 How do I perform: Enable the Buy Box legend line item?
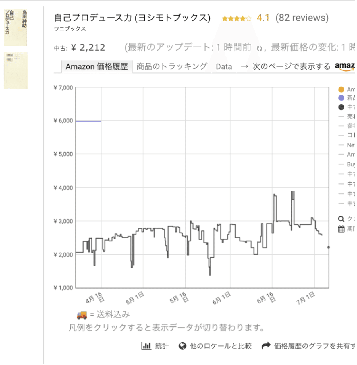[347, 164]
